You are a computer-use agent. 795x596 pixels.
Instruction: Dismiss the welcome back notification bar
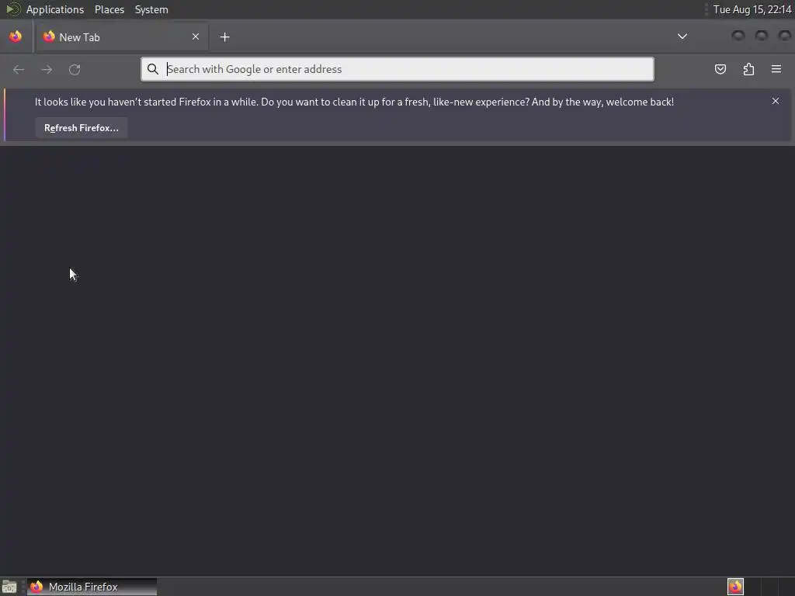(x=776, y=101)
